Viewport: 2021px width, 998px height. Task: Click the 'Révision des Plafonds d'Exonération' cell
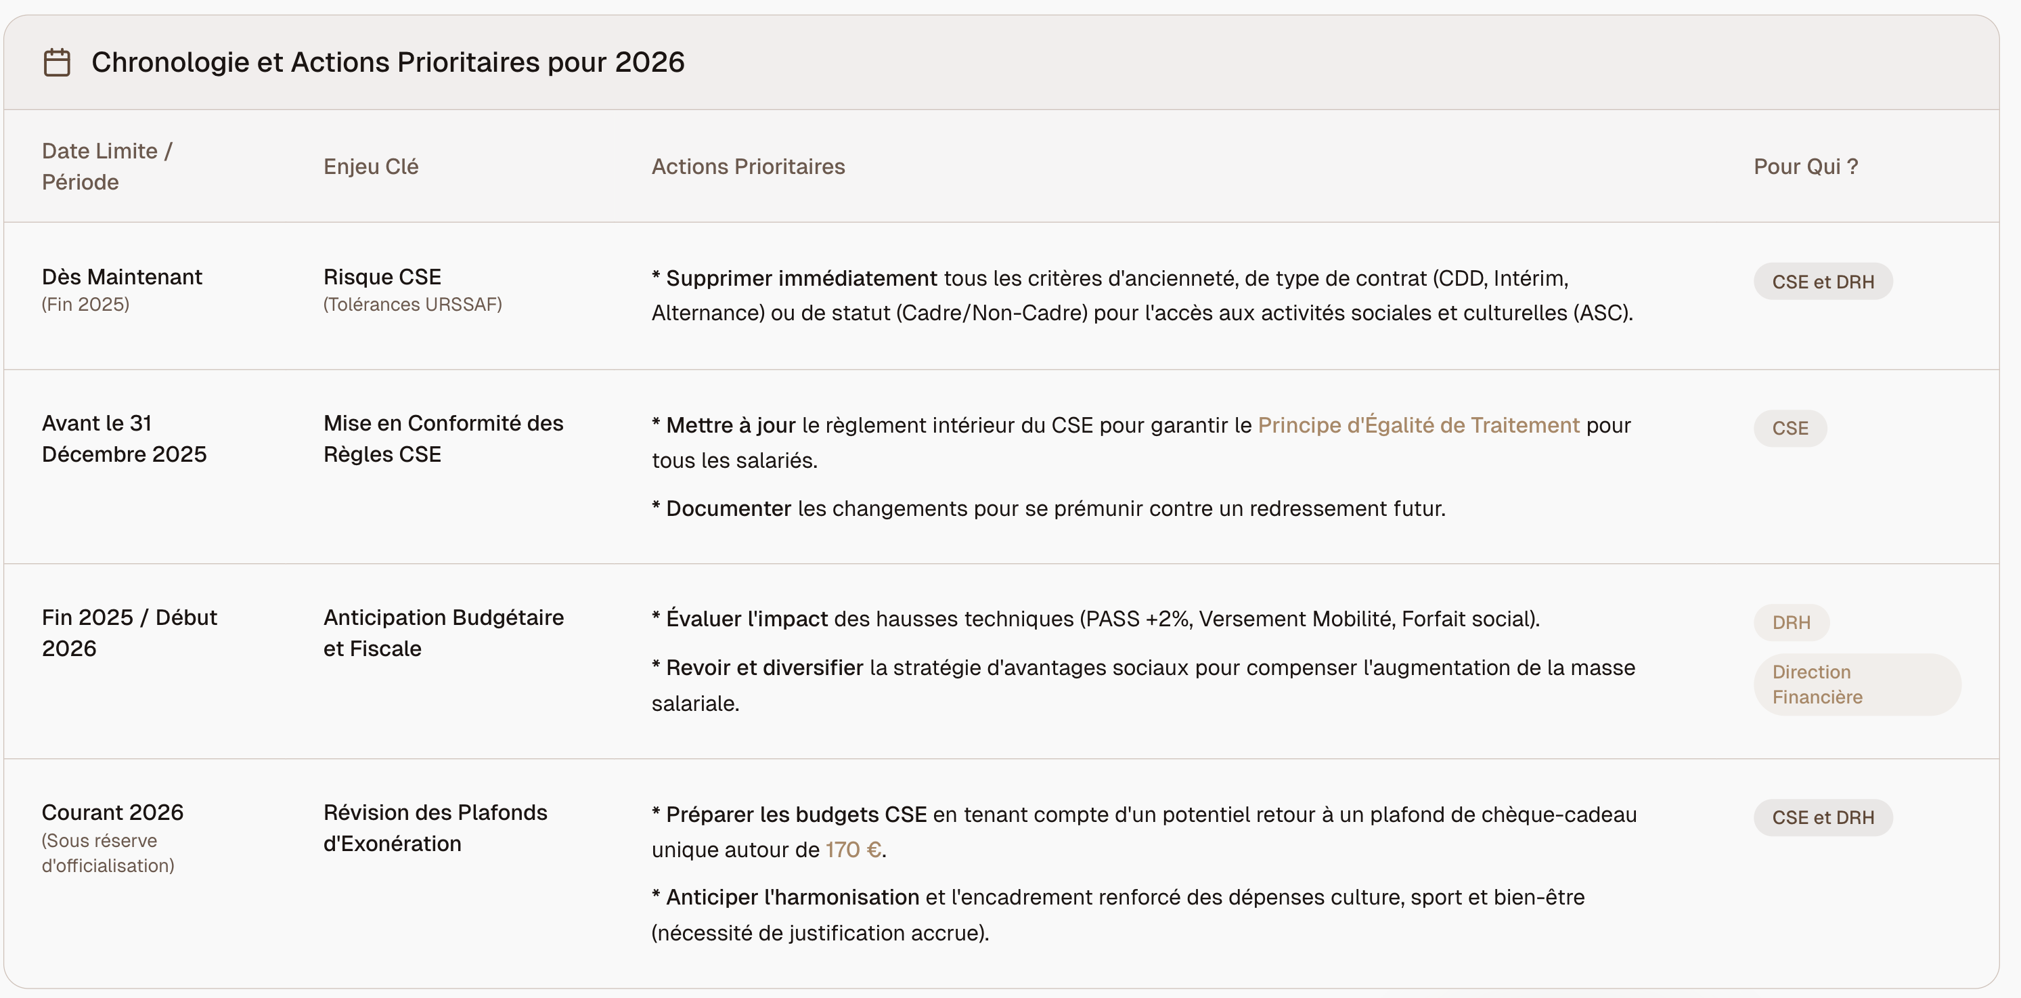(435, 828)
